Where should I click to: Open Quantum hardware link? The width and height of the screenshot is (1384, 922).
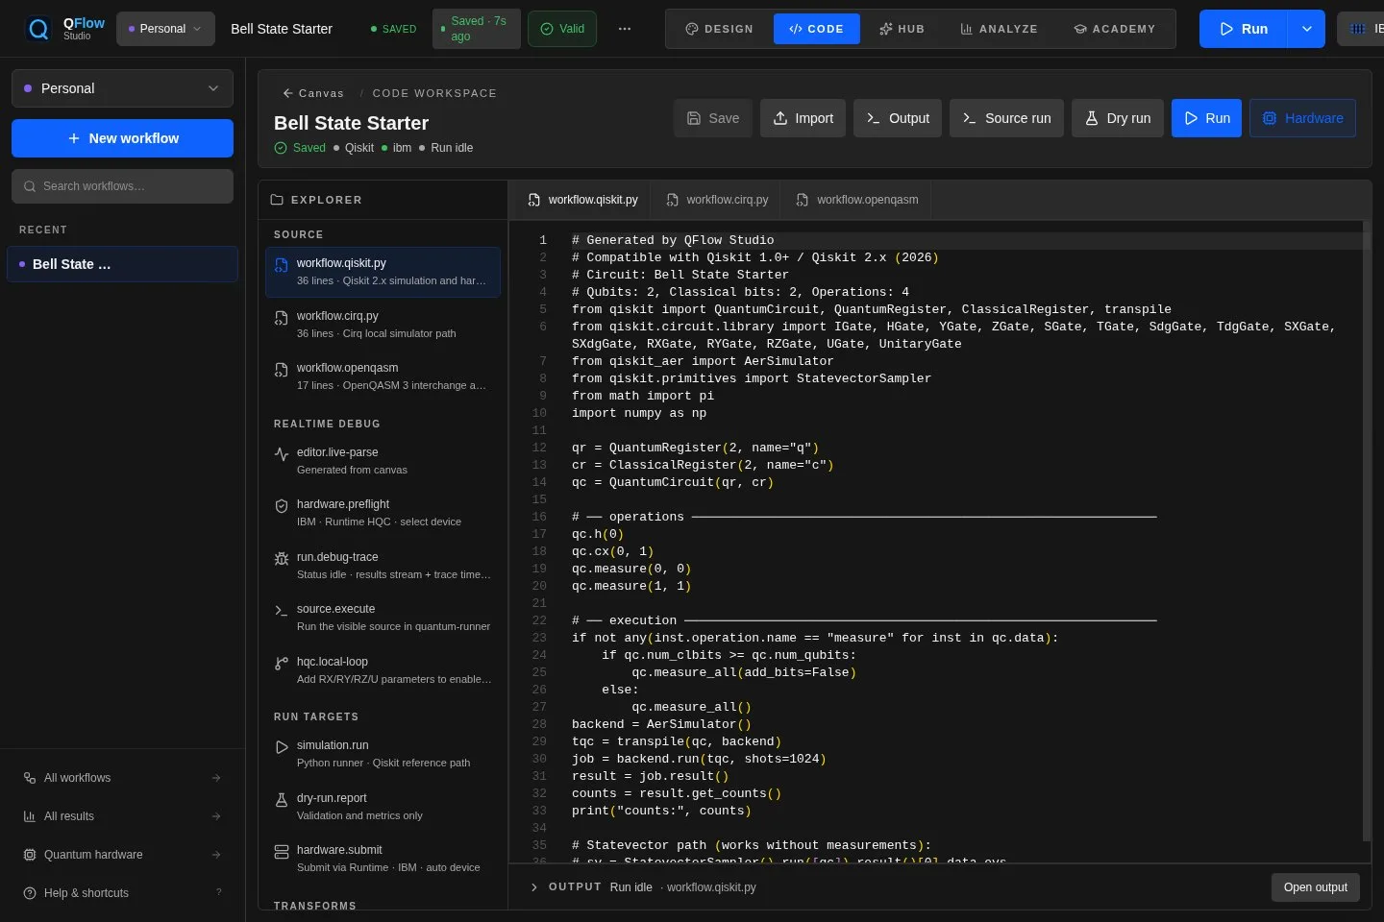[x=122, y=855]
